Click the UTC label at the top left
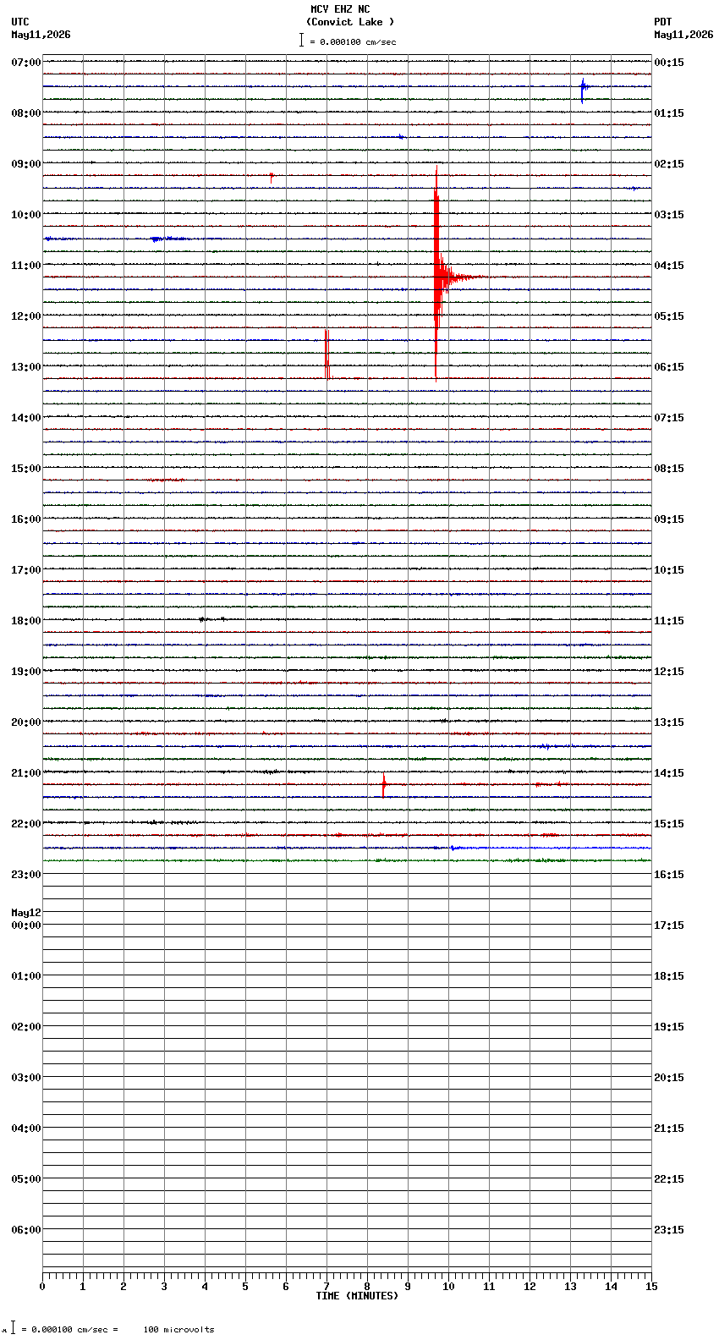The width and height of the screenshot is (719, 1340). coord(20,22)
